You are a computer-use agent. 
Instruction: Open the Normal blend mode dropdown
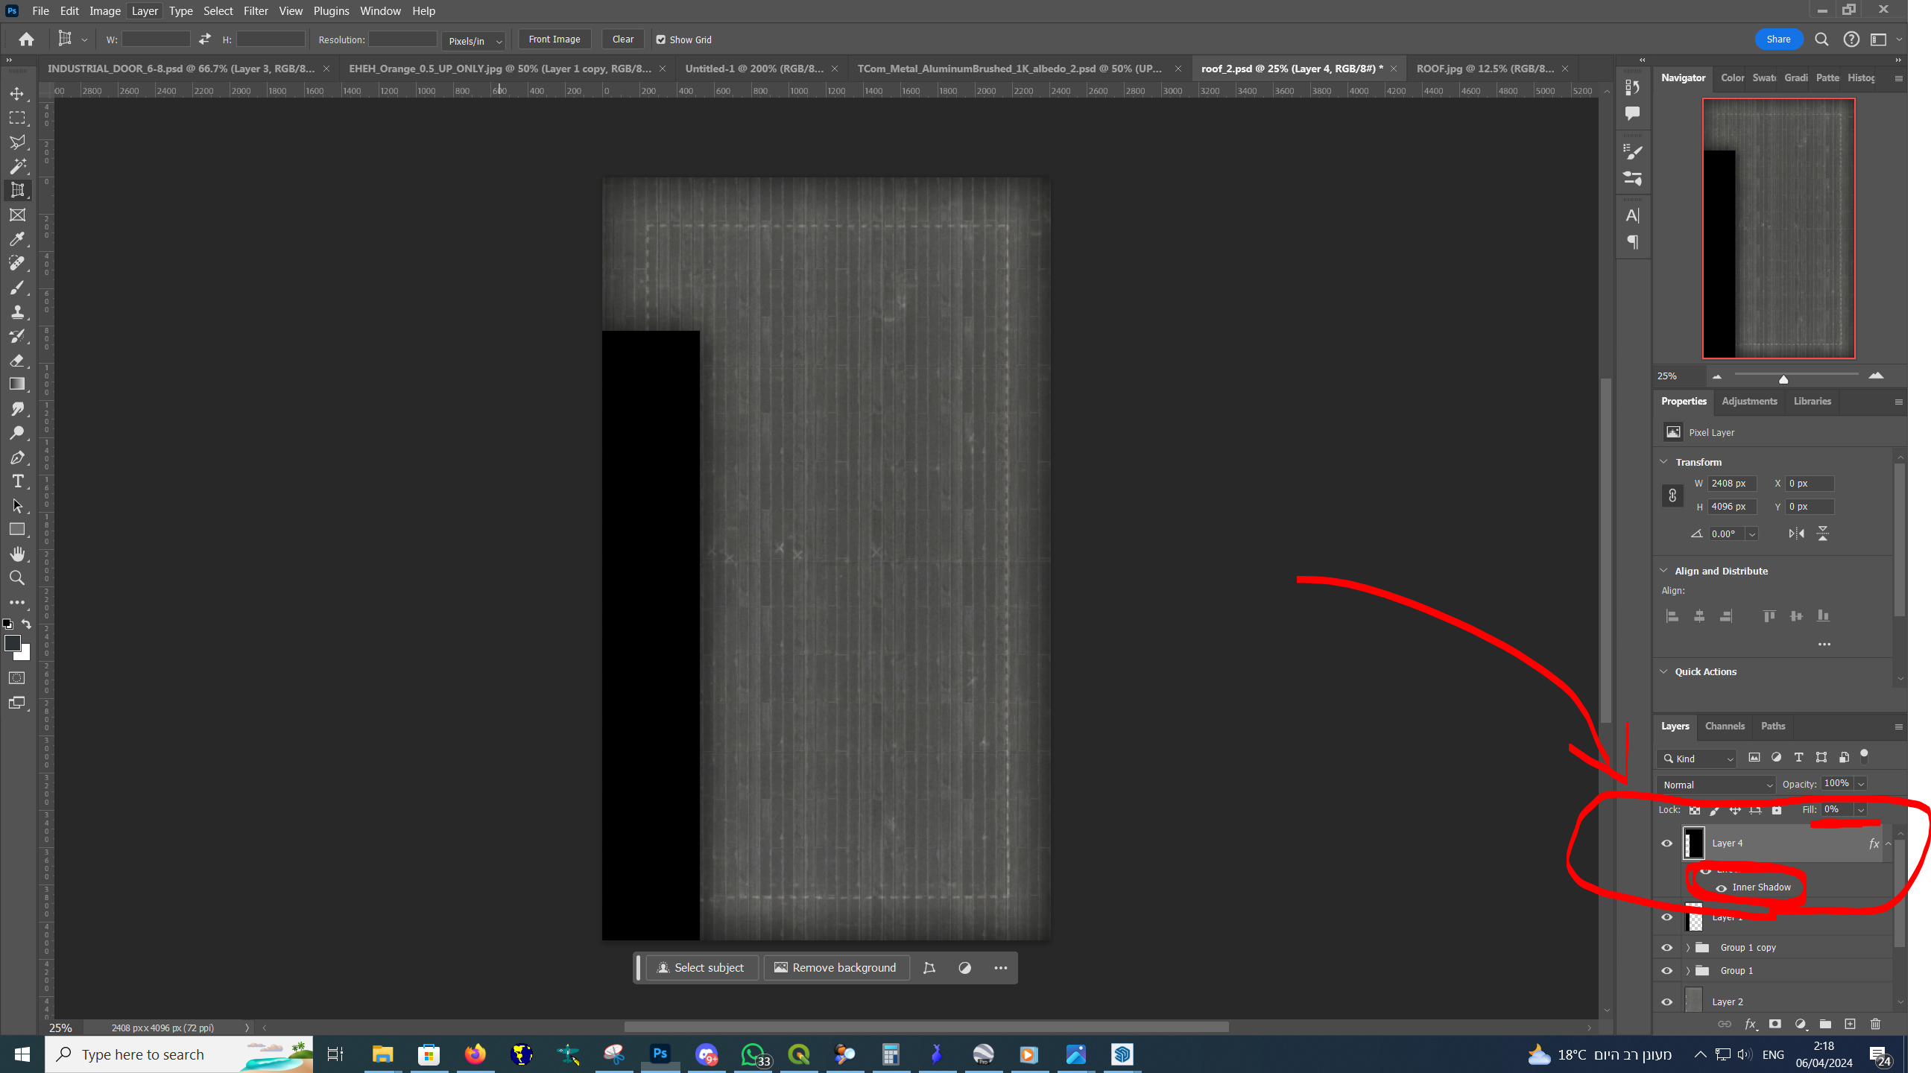(x=1717, y=785)
